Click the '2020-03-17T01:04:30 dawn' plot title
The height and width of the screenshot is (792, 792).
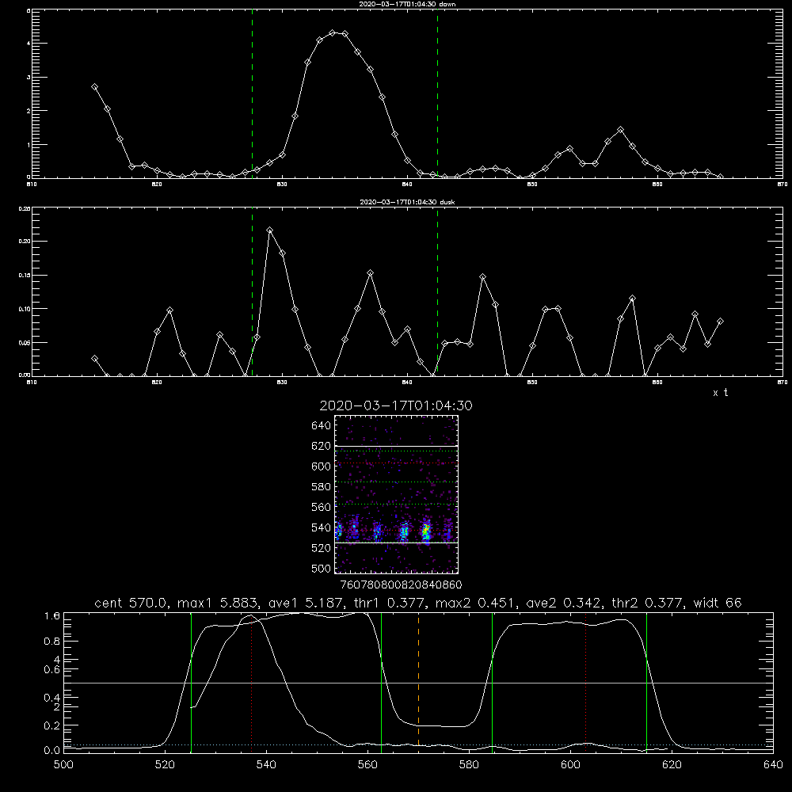click(x=407, y=4)
